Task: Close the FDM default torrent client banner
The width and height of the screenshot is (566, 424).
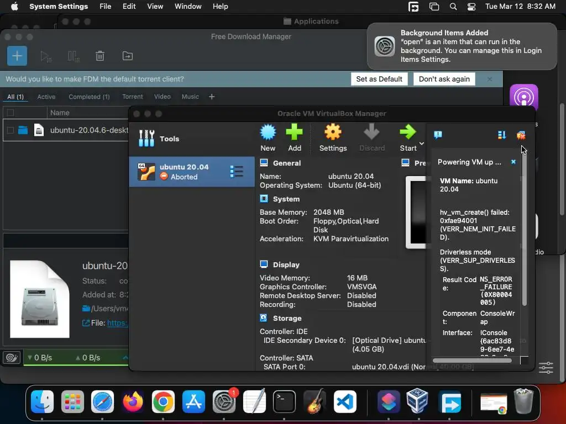Action: point(490,79)
